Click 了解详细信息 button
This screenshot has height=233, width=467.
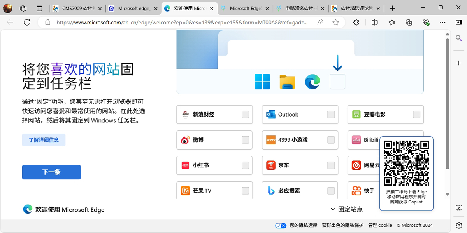[44, 140]
